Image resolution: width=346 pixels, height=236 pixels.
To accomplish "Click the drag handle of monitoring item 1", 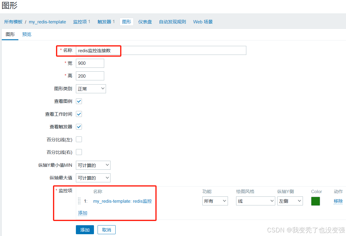I will click(79, 201).
